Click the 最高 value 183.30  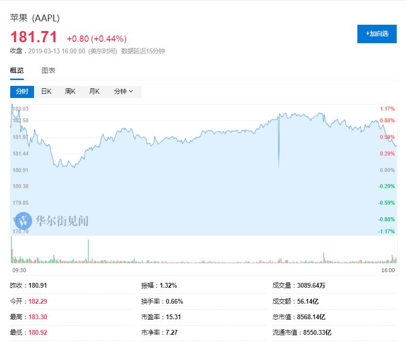coord(38,317)
